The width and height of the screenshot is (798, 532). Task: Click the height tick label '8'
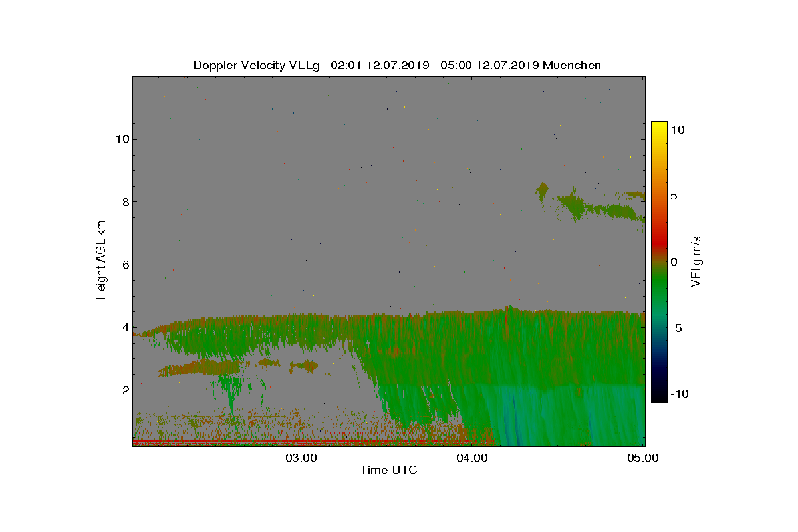pos(125,202)
